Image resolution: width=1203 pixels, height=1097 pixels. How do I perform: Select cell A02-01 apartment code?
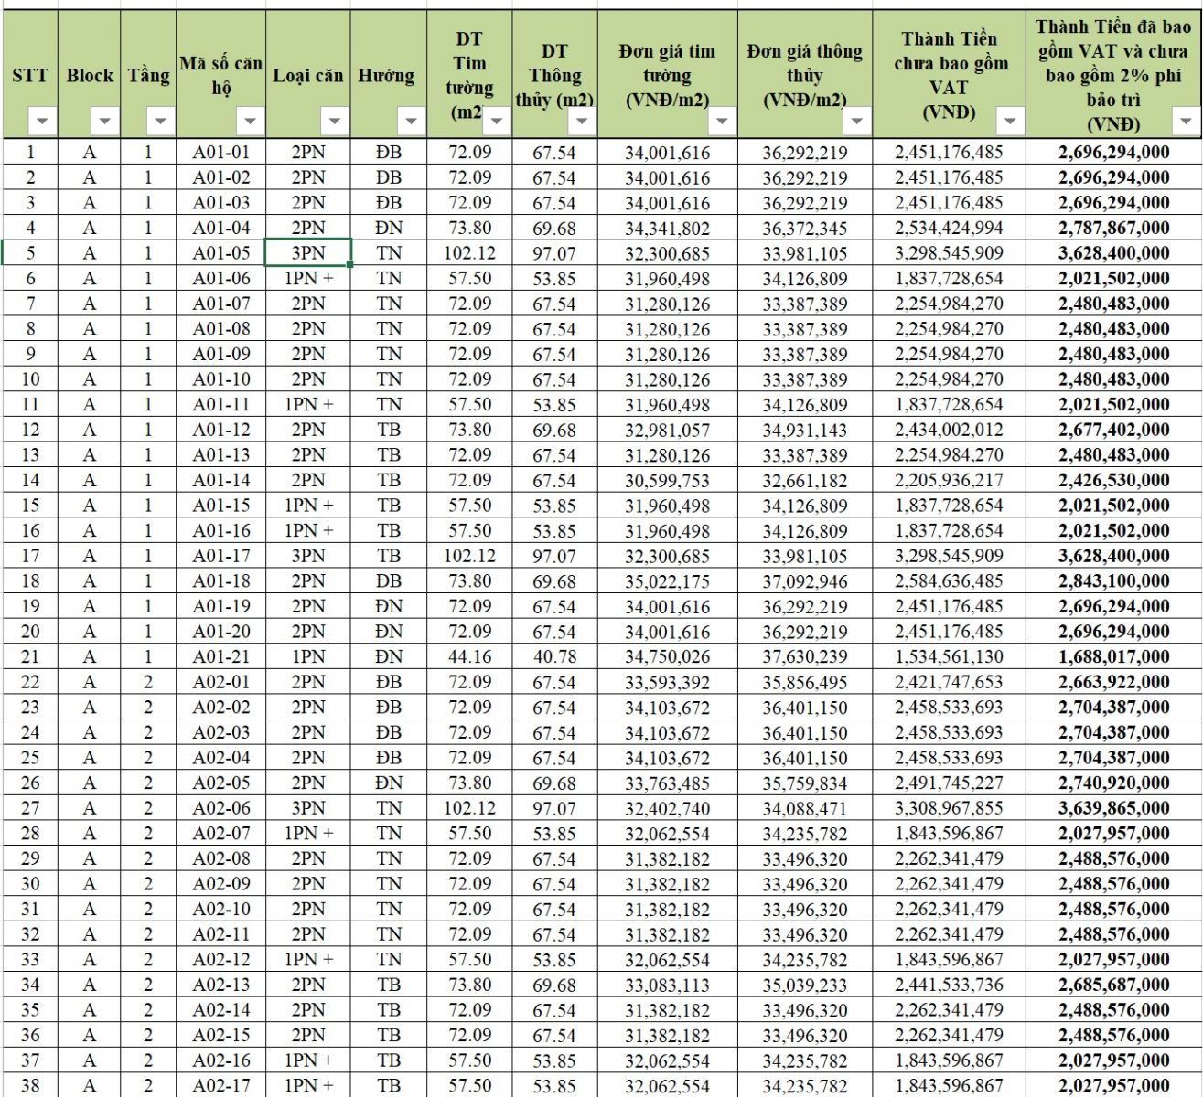[x=220, y=682]
